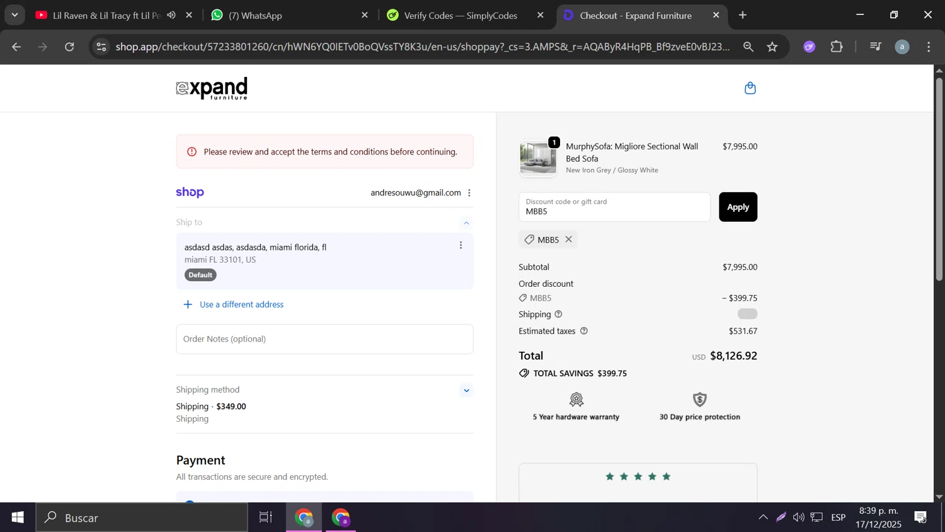This screenshot has width=945, height=532.
Task: Click the five-star rating row
Action: click(638, 477)
